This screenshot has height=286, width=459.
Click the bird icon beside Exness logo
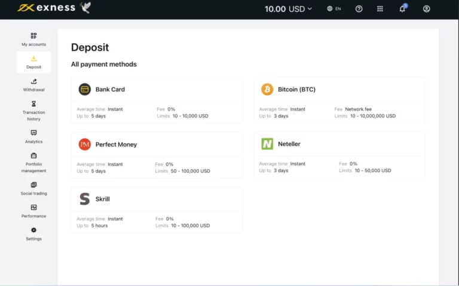click(x=85, y=8)
